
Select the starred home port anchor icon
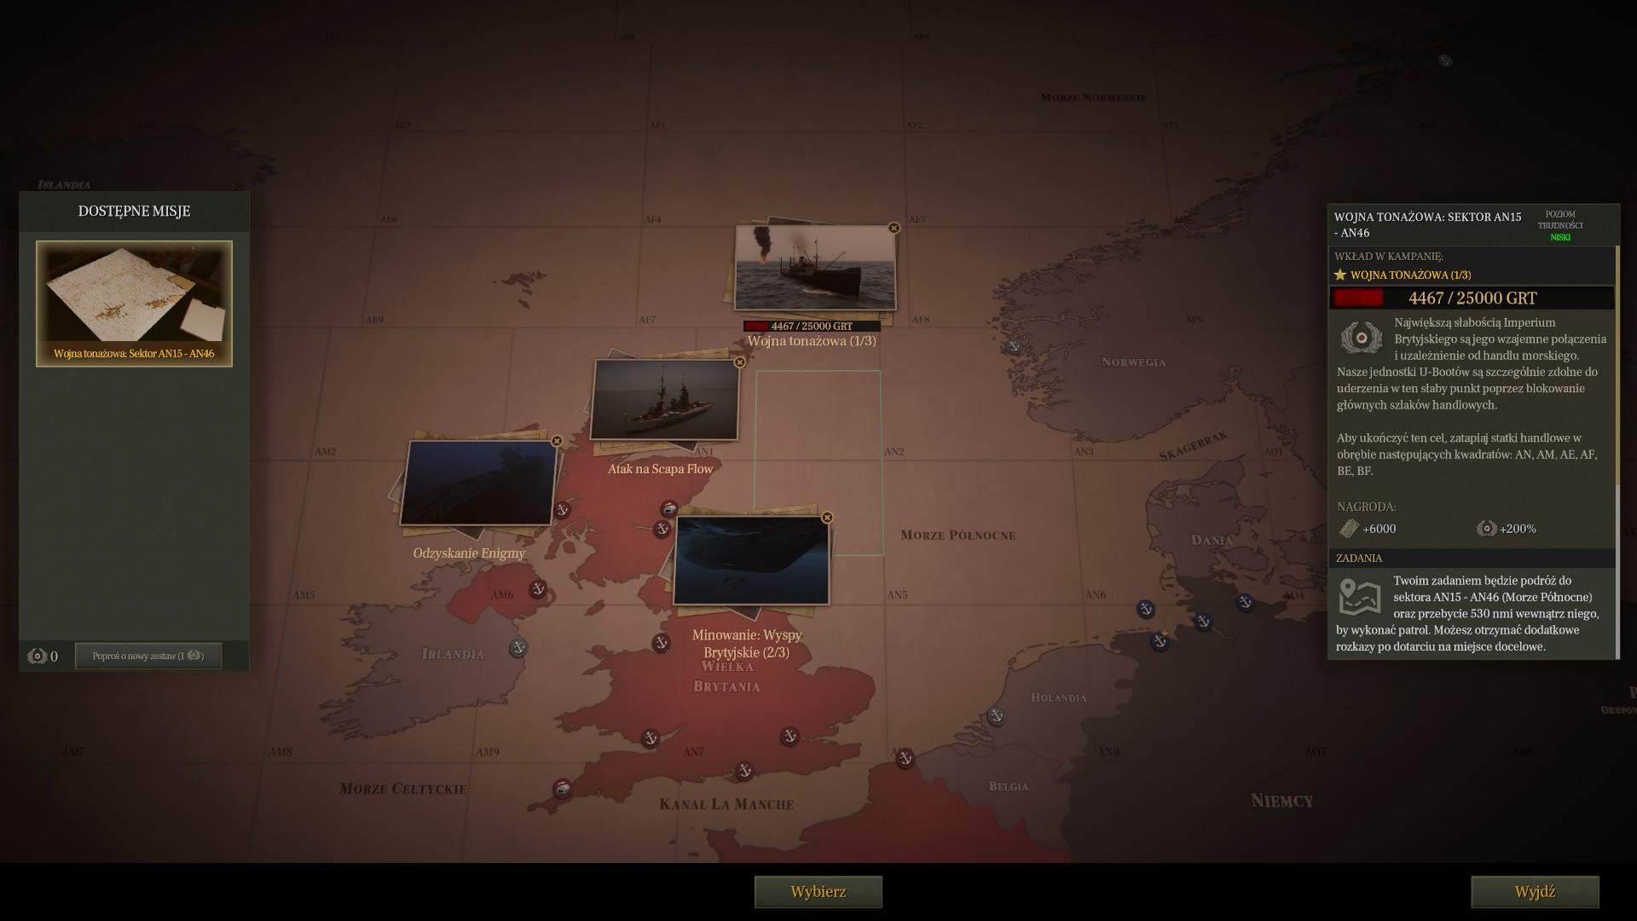1160,641
